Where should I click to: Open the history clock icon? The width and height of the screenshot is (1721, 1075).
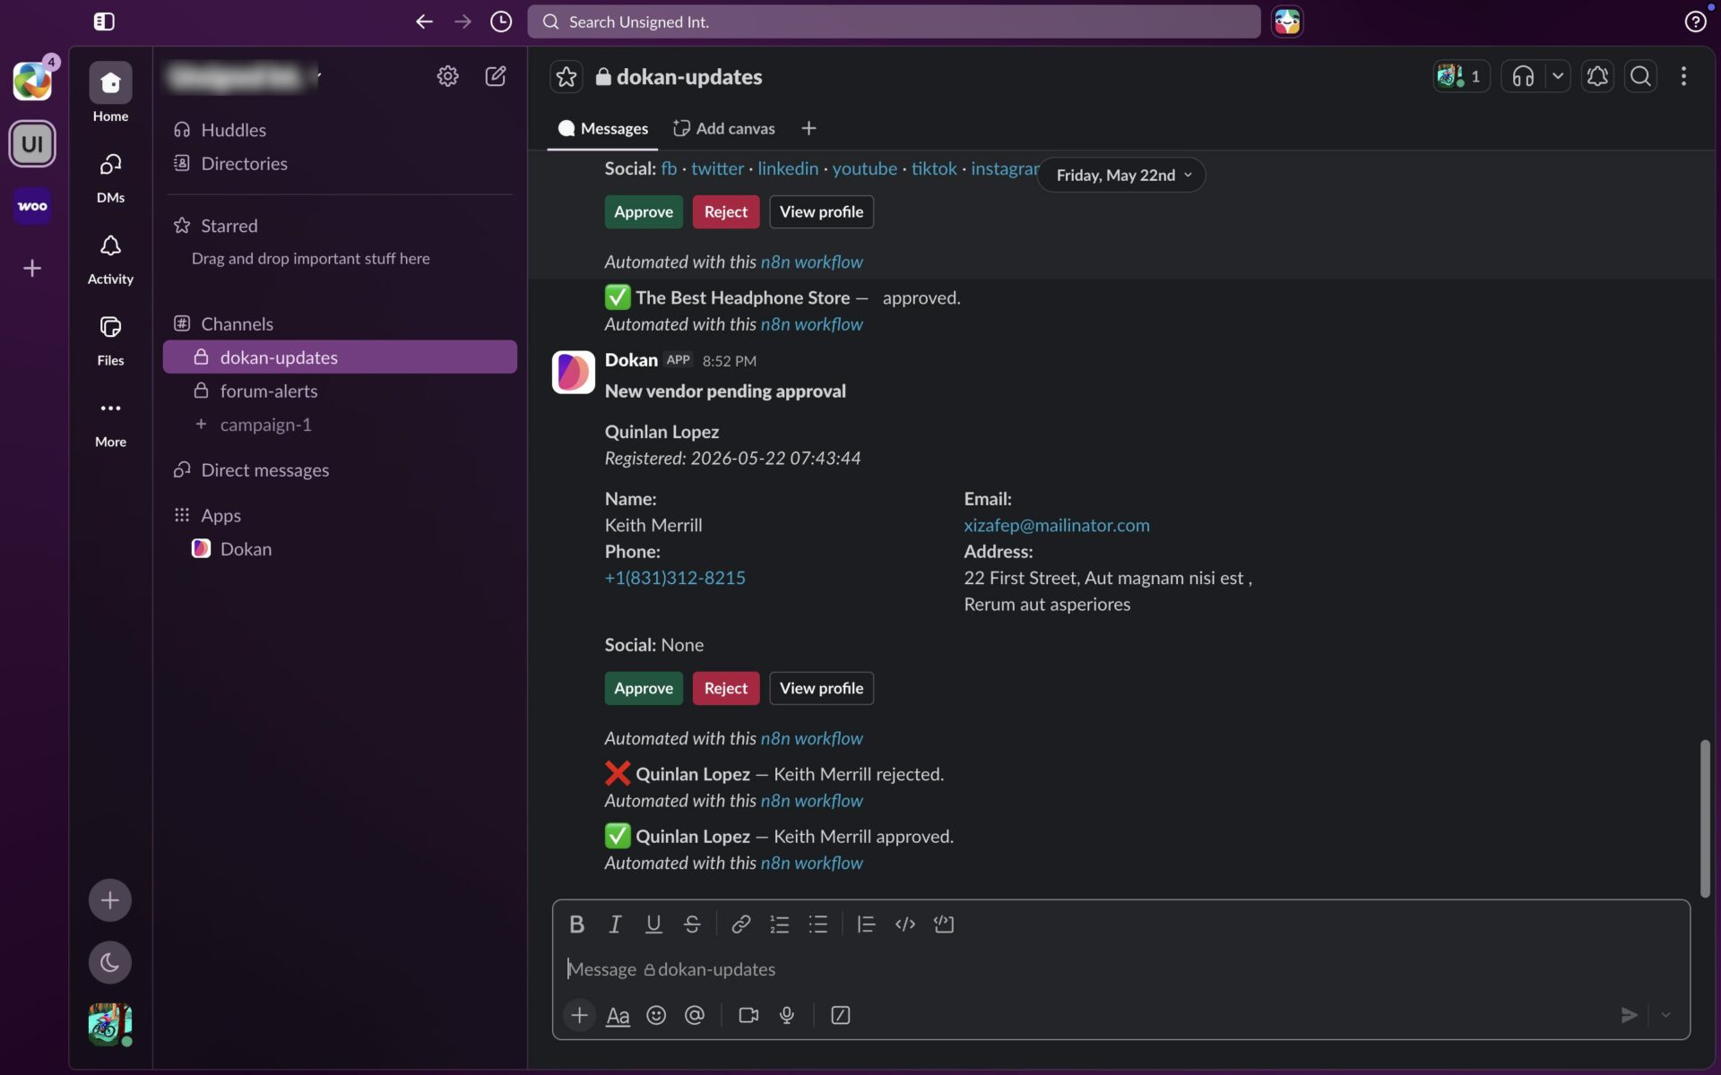click(501, 21)
